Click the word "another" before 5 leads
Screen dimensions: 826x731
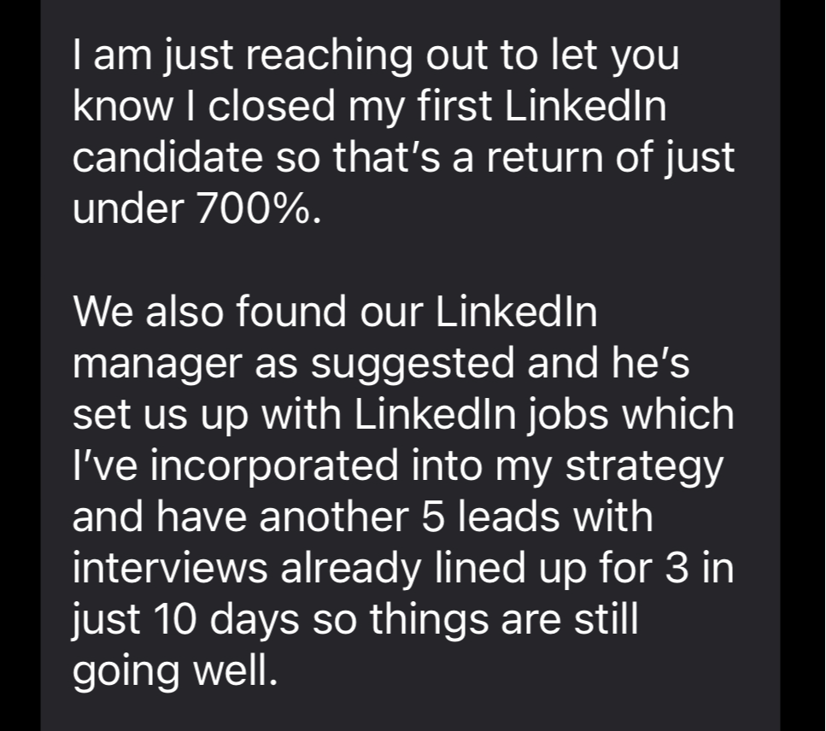tap(334, 516)
